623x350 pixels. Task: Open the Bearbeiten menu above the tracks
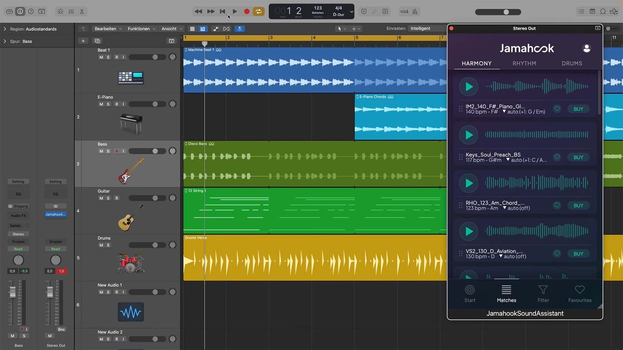tap(105, 29)
